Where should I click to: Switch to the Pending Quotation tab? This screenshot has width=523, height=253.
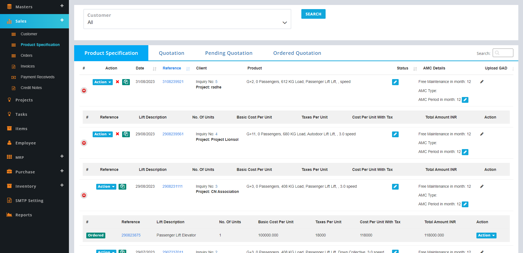click(x=229, y=53)
